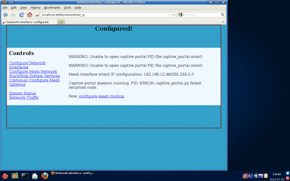Image resolution: width=290 pixels, height=181 pixels.
Task: Follow the Configure Network Interfaces link
Action: 27,65
